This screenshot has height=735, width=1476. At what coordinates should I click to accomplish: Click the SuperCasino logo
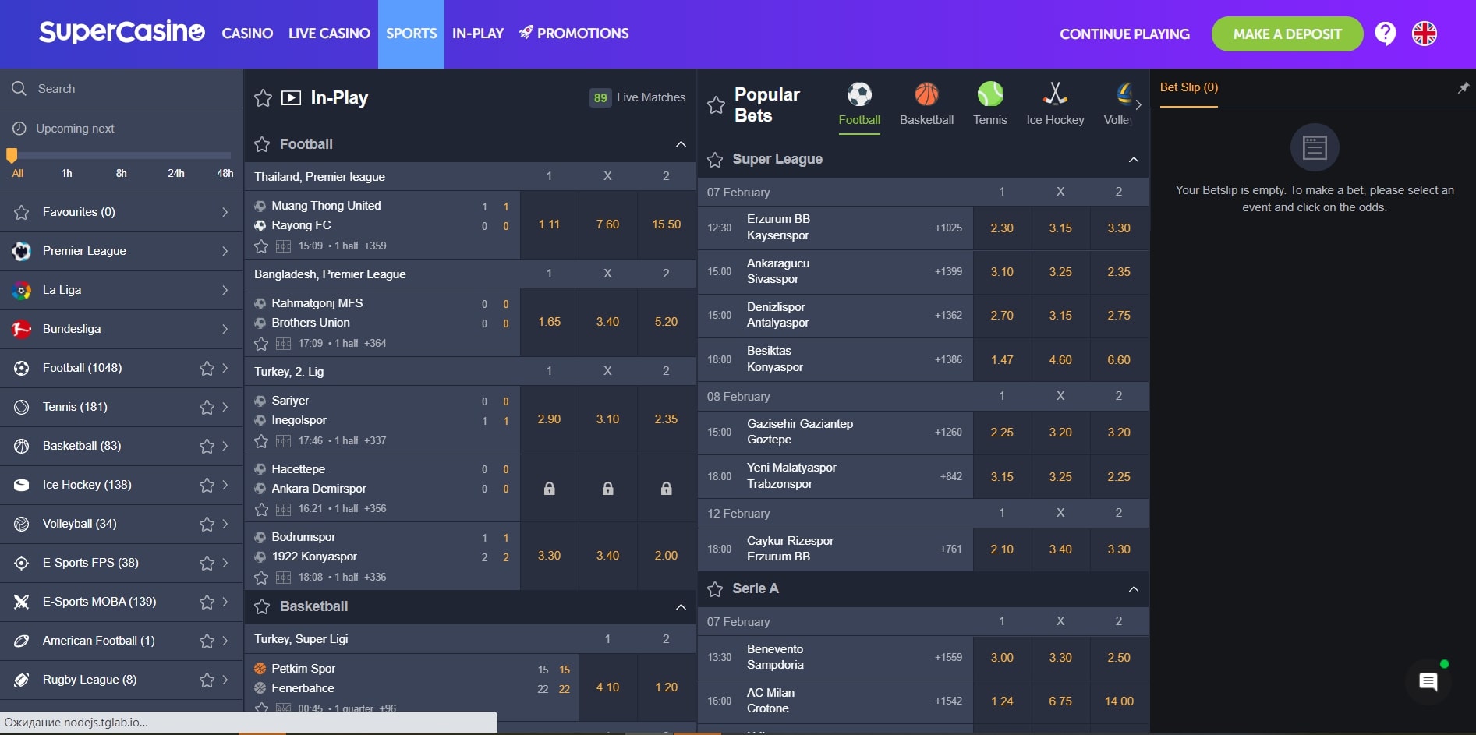(122, 32)
